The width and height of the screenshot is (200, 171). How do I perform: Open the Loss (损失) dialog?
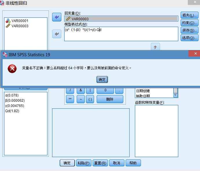point(190,15)
